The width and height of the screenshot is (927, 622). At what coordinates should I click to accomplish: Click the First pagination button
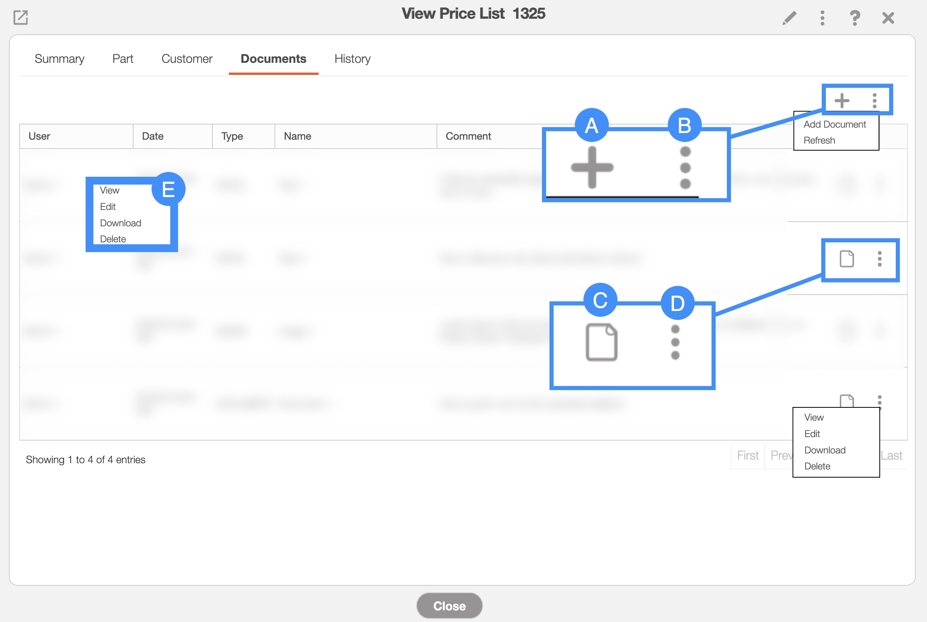[x=748, y=455]
